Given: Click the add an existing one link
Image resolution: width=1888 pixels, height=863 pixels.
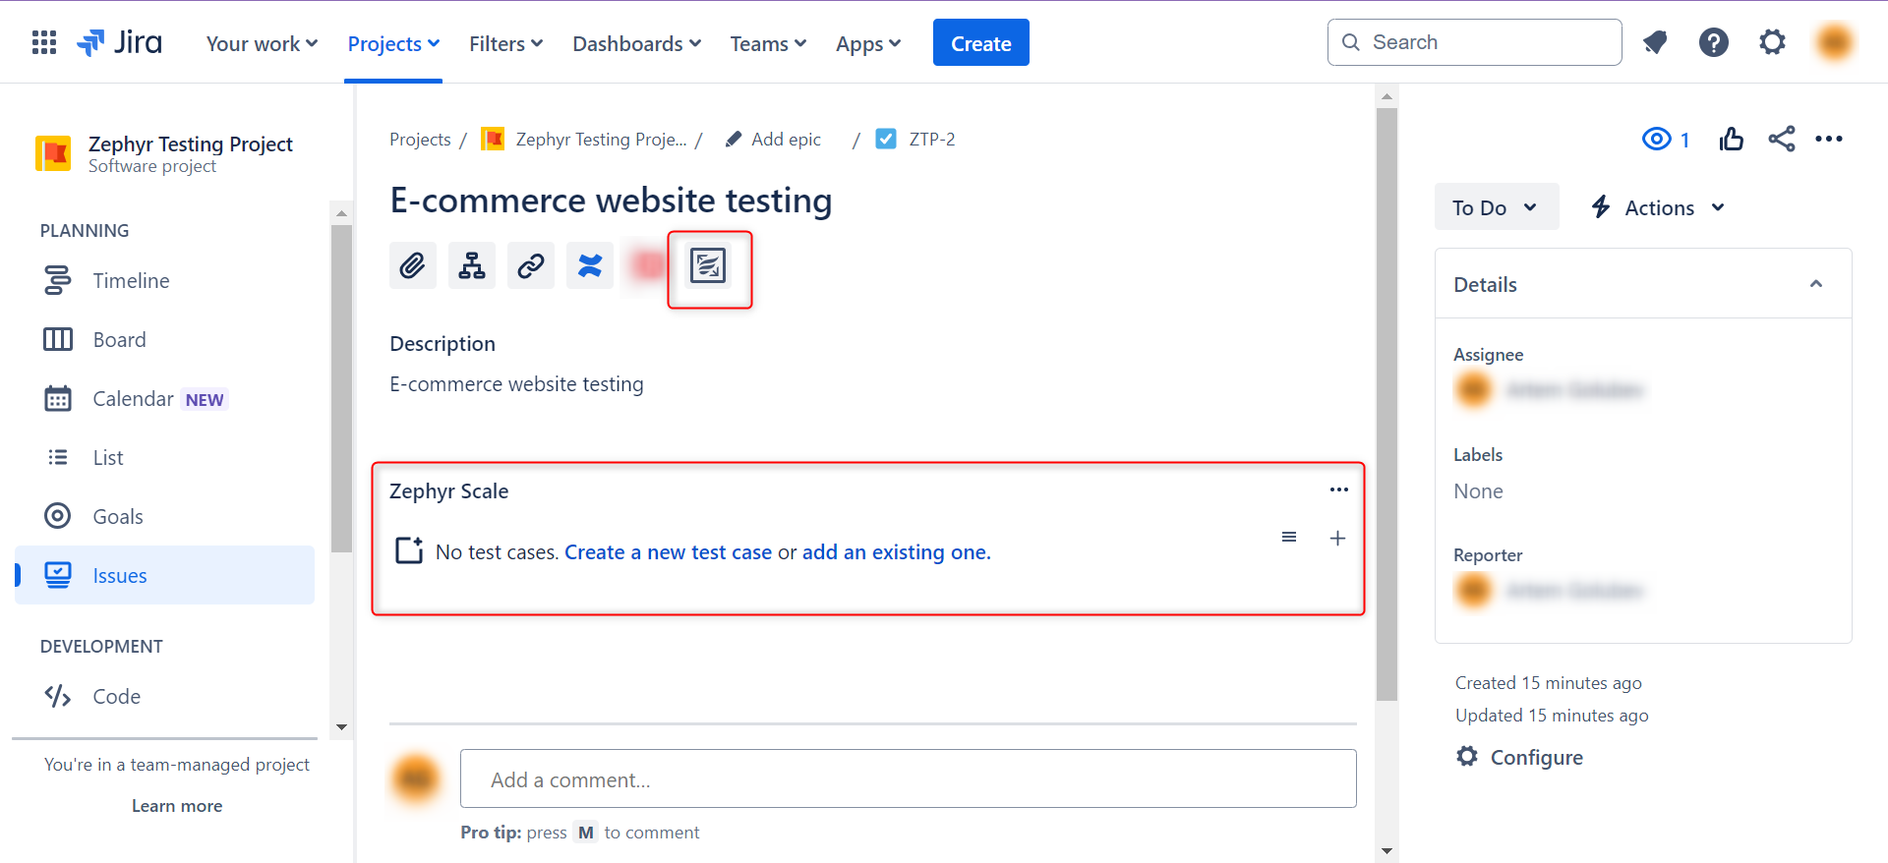Looking at the screenshot, I should pyautogui.click(x=896, y=552).
